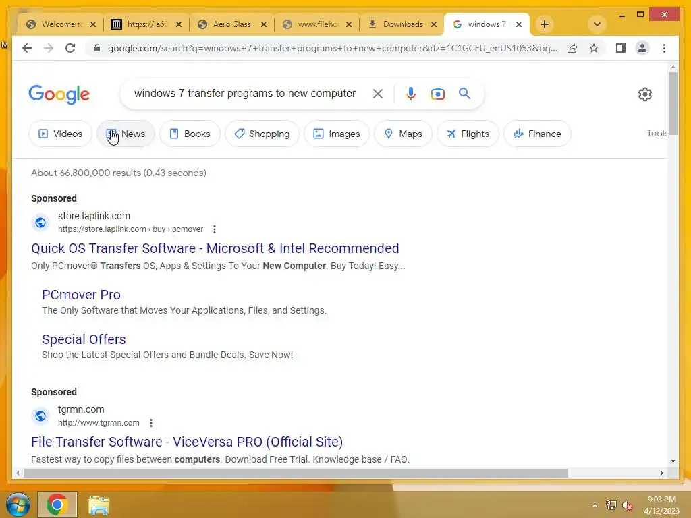The image size is (691, 518).
Task: Filter results by News
Action: click(x=126, y=134)
